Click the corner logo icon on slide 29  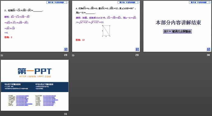pos(137,49)
